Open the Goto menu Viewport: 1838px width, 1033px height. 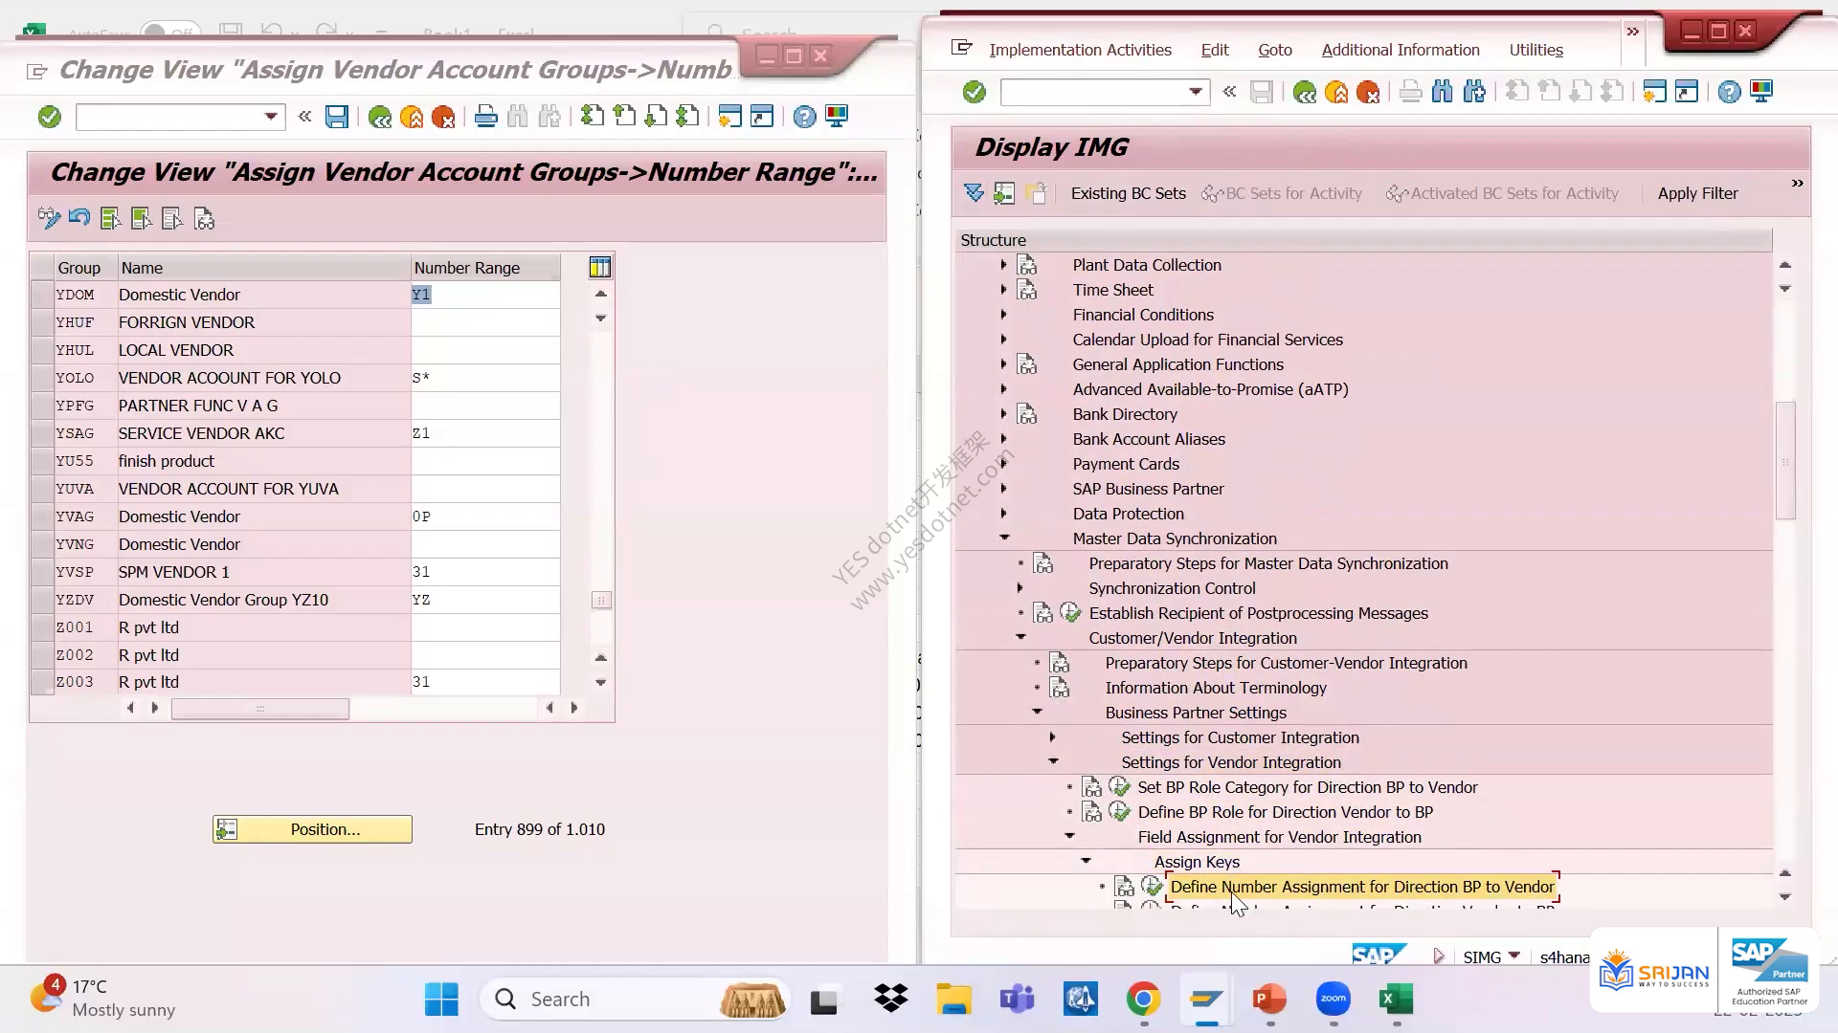[1274, 50]
